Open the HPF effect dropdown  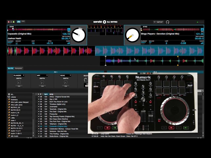[42, 75]
